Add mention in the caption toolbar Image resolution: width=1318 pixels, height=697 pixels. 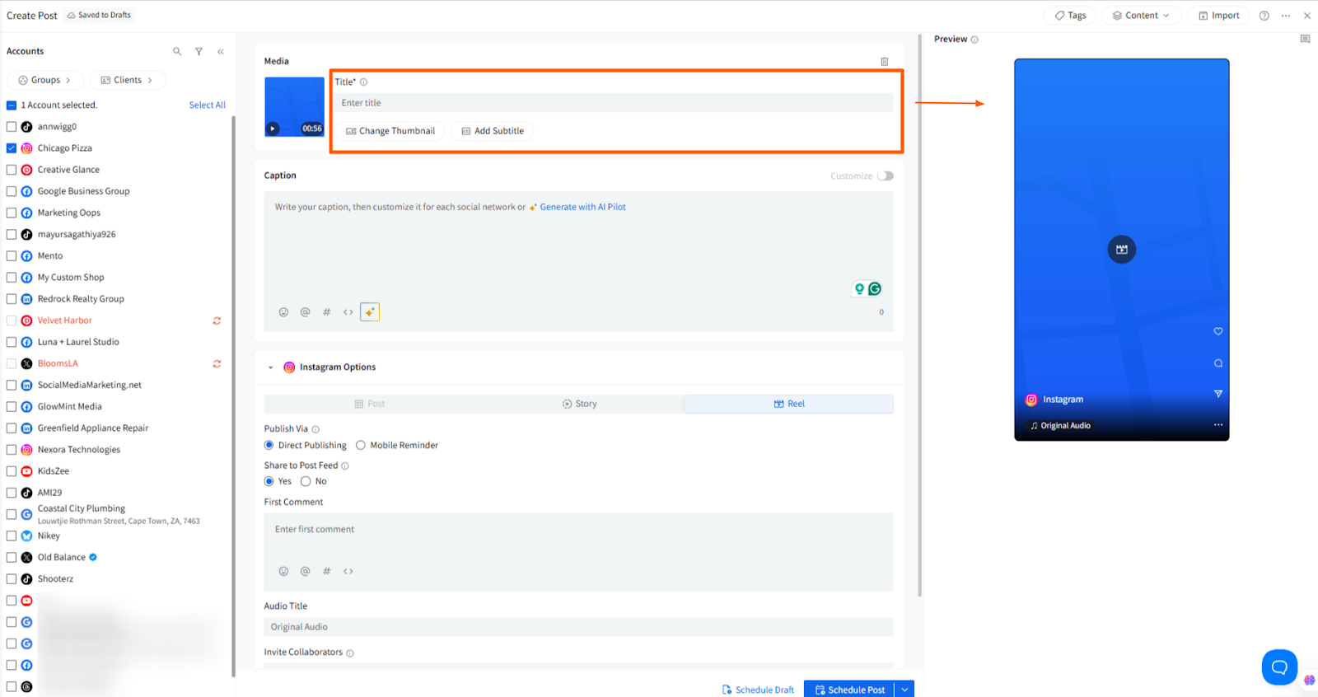point(305,312)
